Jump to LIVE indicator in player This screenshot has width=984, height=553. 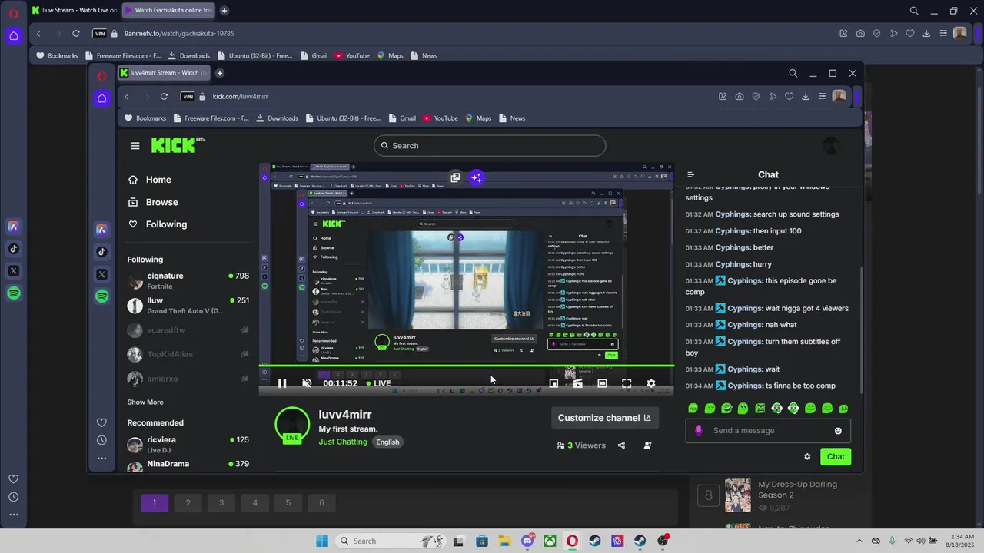(x=378, y=383)
